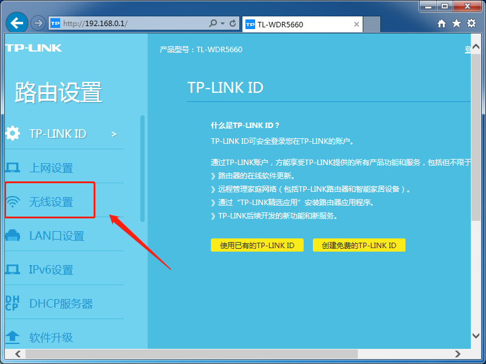
Task: Open the address bar dropdown arrow
Action: click(222, 24)
